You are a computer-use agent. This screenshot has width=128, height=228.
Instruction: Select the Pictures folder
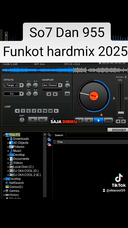click(x=19, y=147)
